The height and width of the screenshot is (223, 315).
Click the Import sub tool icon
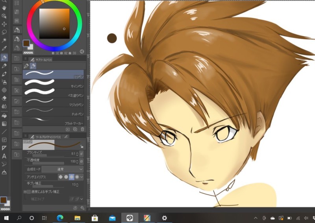pos(68,129)
